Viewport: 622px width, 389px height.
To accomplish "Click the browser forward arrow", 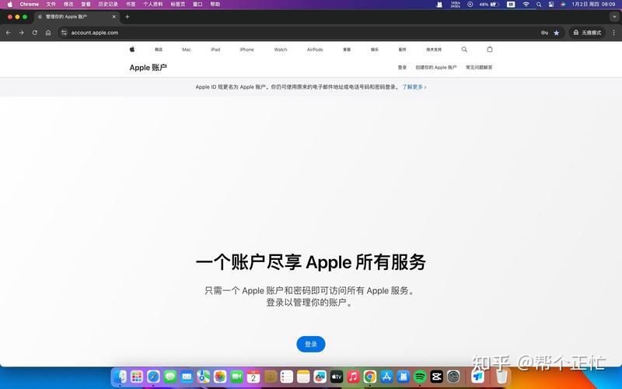I will point(22,33).
